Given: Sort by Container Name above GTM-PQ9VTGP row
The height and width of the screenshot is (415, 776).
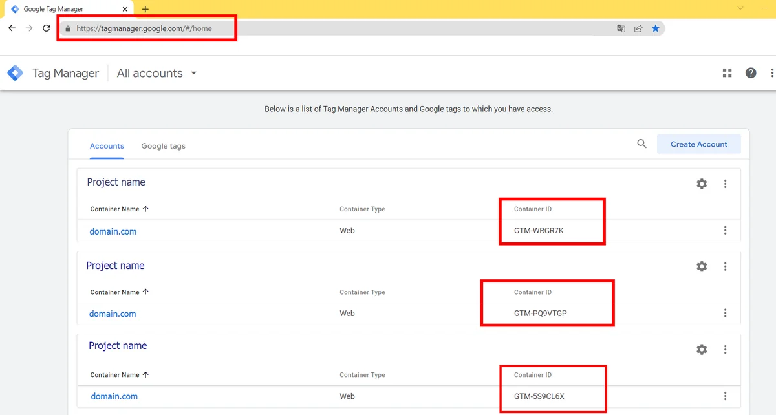Looking at the screenshot, I should [120, 292].
